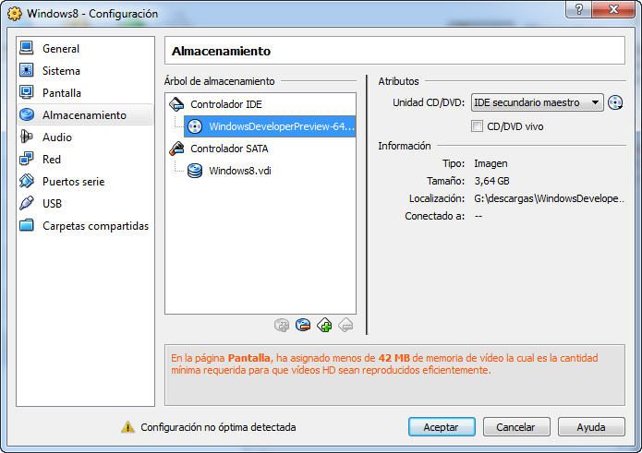Viewport: 642px width, 453px height.
Task: Select the Windows8.vdi hard disk entry
Action: 270,171
